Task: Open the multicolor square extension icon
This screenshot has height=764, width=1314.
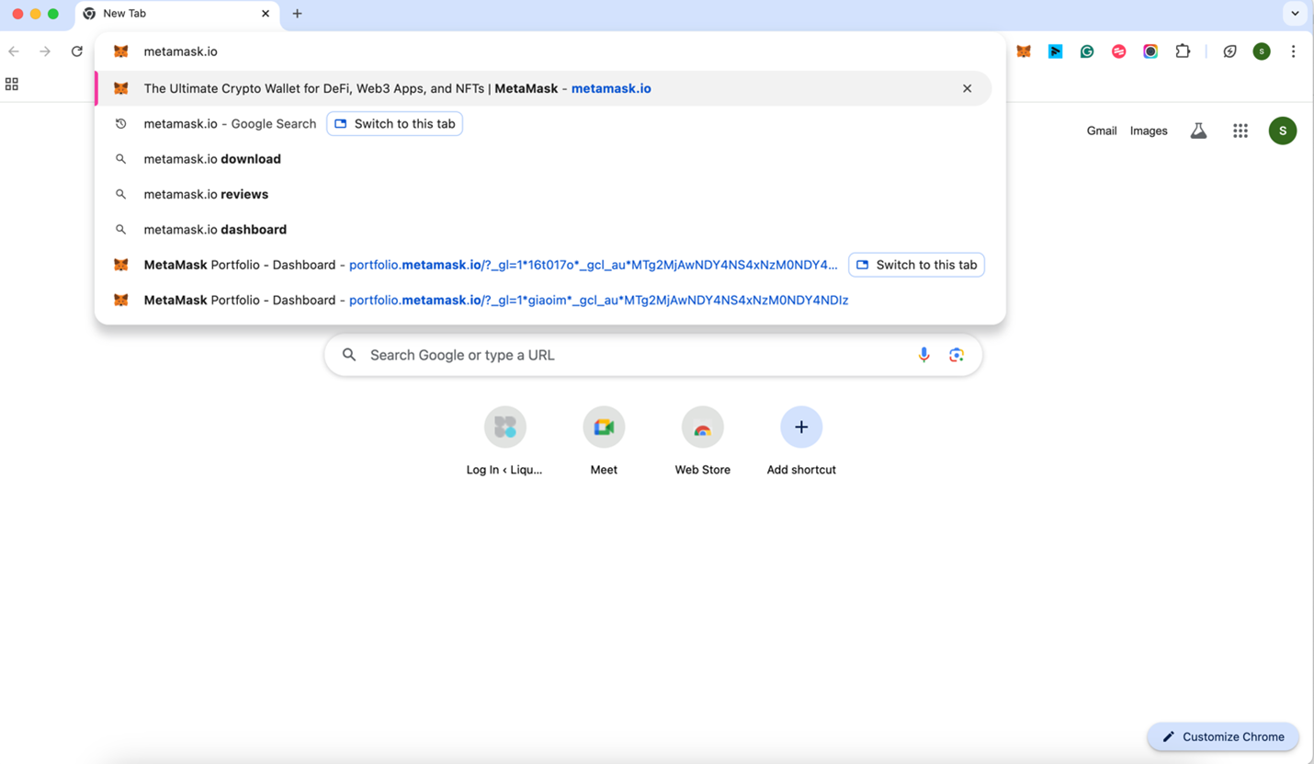Action: [1150, 51]
